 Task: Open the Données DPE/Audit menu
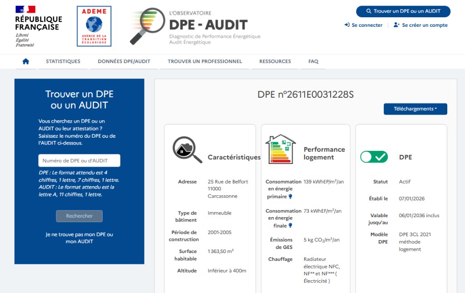pos(124,61)
